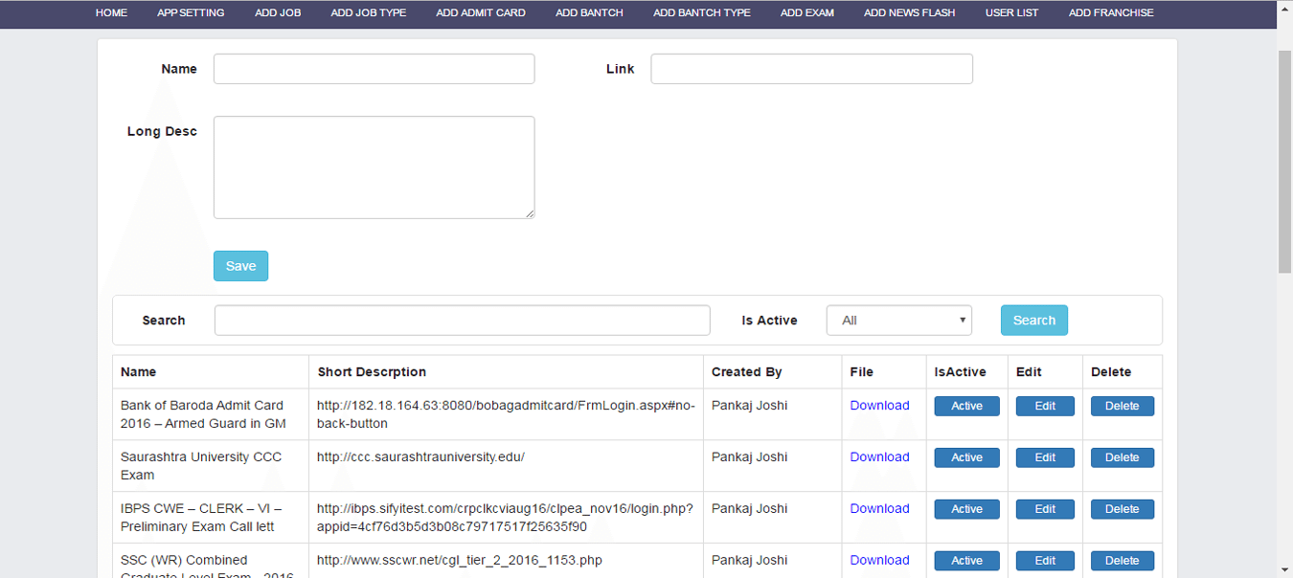Image resolution: width=1293 pixels, height=578 pixels.
Task: Edit the Bank of Baroda Admit Card entry
Action: 1045,406
